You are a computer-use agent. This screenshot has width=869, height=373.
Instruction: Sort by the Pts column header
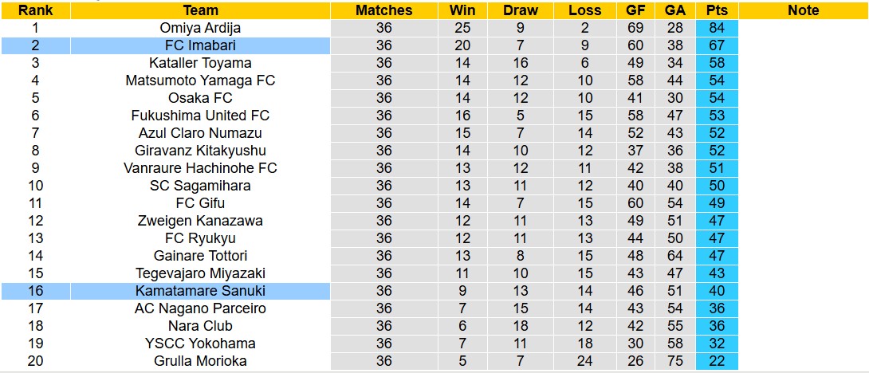(x=716, y=10)
